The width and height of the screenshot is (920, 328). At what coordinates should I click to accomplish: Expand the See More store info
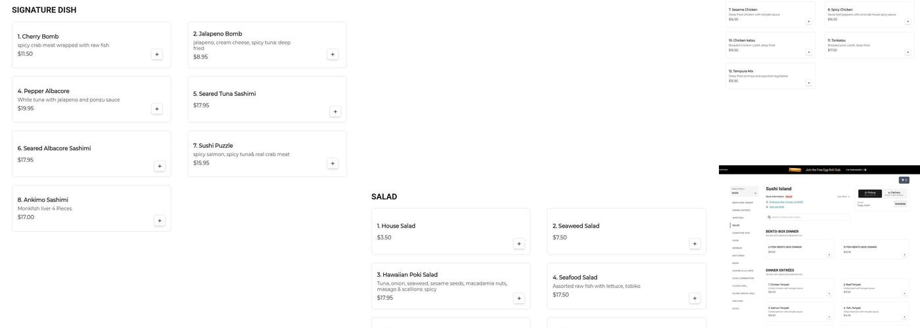pyautogui.click(x=843, y=196)
